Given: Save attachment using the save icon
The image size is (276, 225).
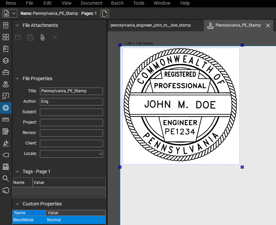Looking at the screenshot, I should pyautogui.click(x=30, y=37).
